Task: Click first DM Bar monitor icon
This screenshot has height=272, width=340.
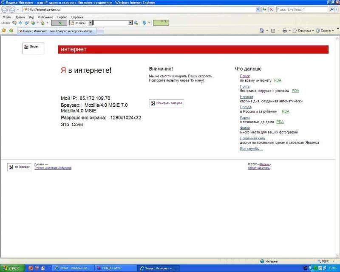Action: (14, 23)
